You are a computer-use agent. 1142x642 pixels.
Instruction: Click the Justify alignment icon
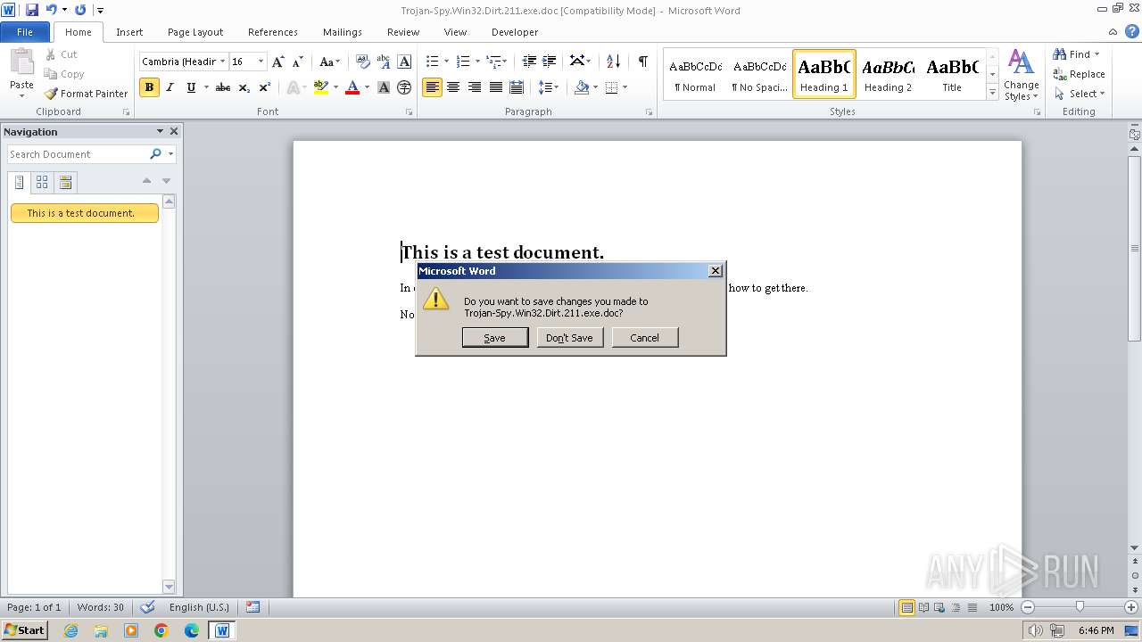click(495, 87)
